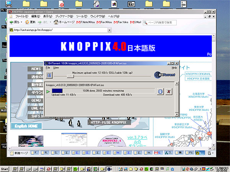Open the S.Mail bookmark
Screen dimensions: 230x172
135,22
